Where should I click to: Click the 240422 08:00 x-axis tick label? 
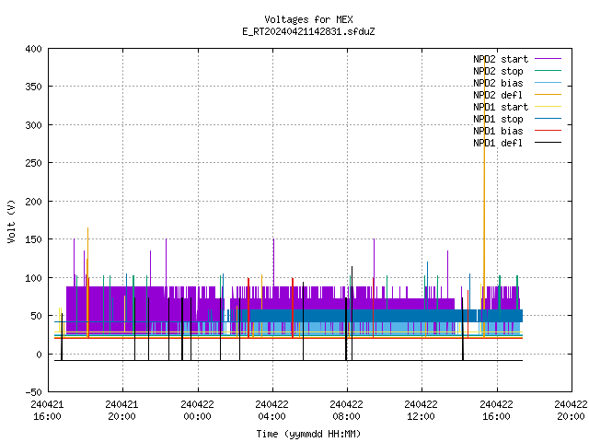coord(346,411)
